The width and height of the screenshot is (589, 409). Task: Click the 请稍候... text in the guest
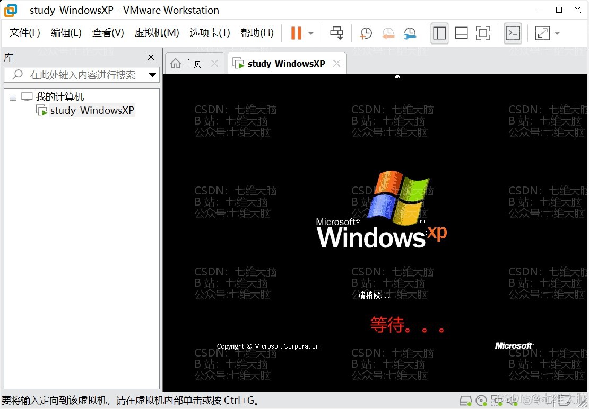(x=374, y=296)
